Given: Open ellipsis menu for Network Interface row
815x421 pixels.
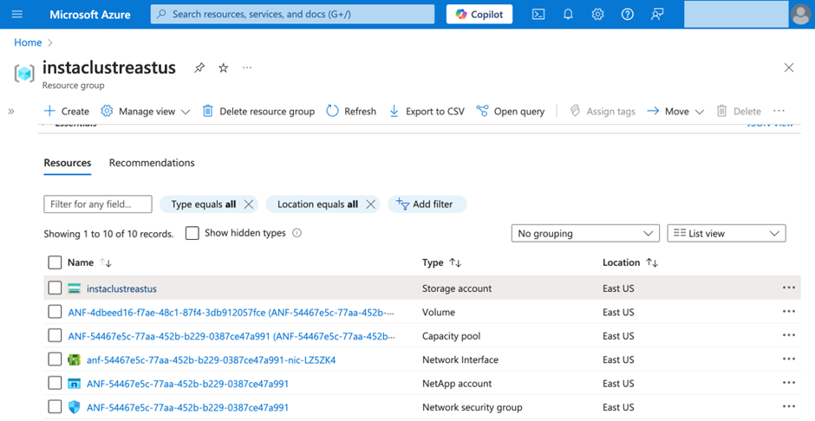Looking at the screenshot, I should 788,359.
